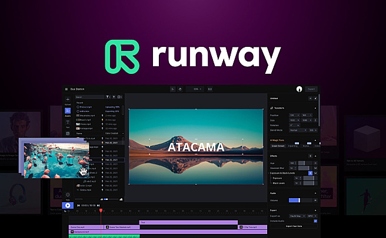Select the Green Screen magic tool
386x238 pixels.
(x=278, y=146)
